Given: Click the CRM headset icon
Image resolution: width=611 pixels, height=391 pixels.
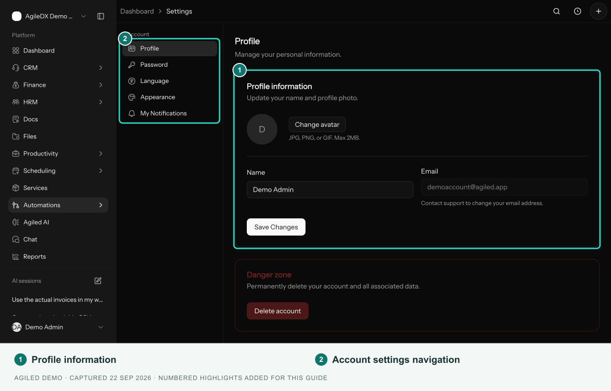Looking at the screenshot, I should pyautogui.click(x=16, y=68).
